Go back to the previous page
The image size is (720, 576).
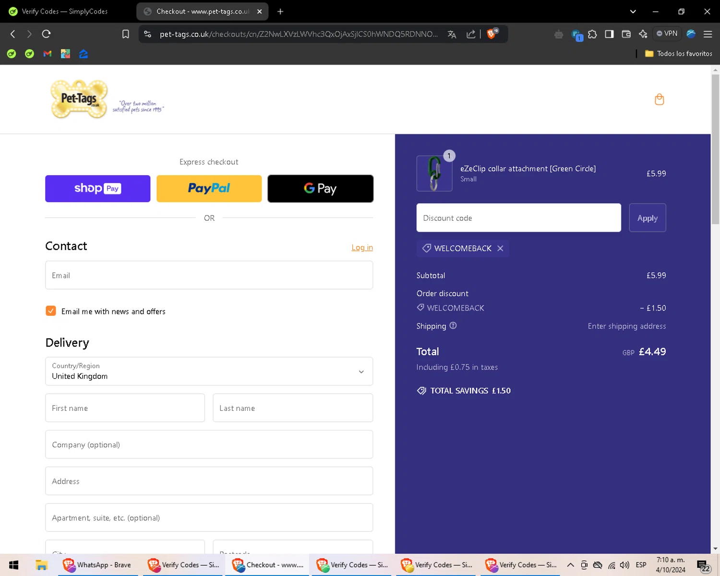[13, 34]
